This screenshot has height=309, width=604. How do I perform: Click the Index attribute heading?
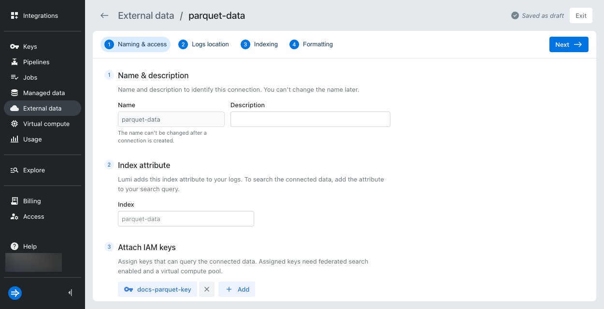tap(144, 165)
